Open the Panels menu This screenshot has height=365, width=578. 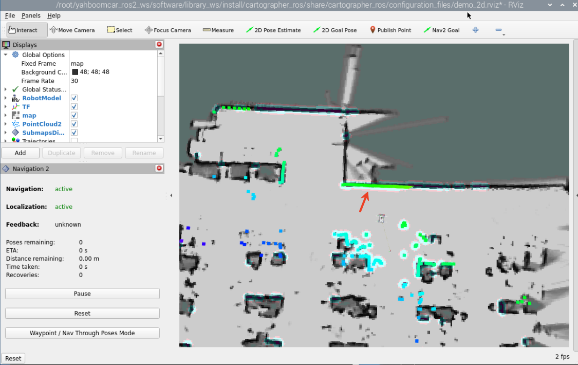click(x=31, y=16)
